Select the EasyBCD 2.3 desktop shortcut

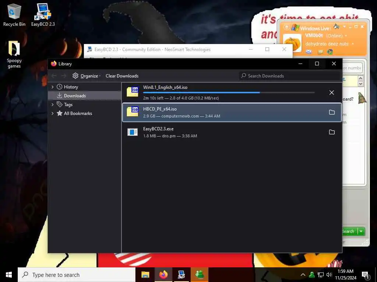(x=43, y=15)
